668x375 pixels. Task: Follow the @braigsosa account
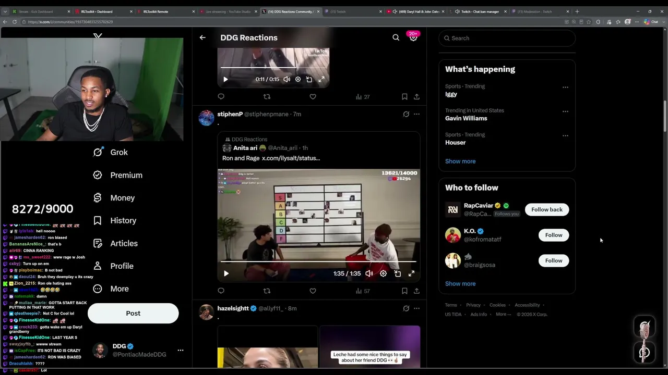pyautogui.click(x=554, y=260)
